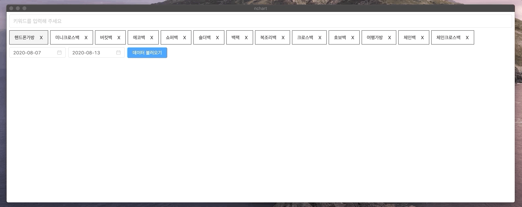Select the 쇼퍼백 keyword label
This screenshot has width=522, height=207.
172,38
